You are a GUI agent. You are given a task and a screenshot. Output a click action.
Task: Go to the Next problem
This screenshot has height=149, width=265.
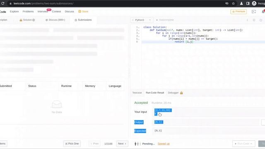coord(122,144)
